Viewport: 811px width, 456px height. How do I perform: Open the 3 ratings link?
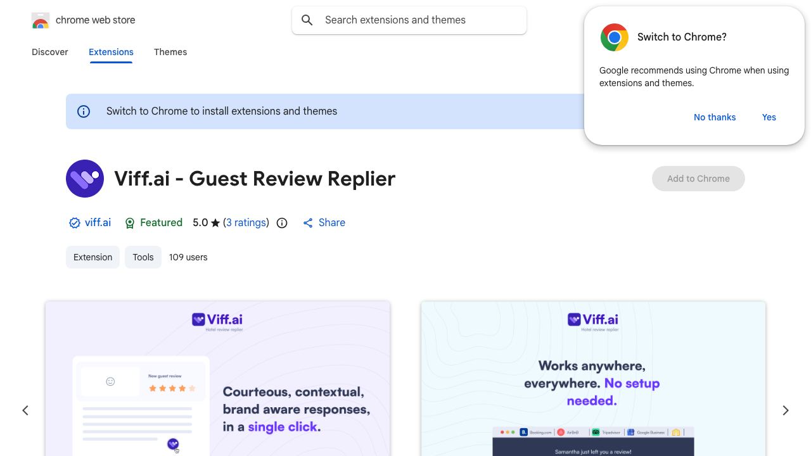pos(246,223)
